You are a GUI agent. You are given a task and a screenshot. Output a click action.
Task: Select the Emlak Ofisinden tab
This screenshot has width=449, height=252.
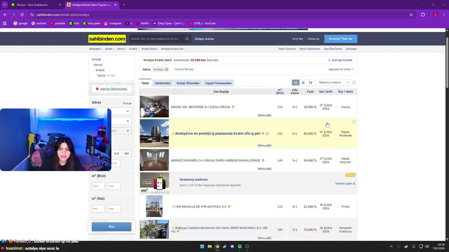pyautogui.click(x=188, y=83)
